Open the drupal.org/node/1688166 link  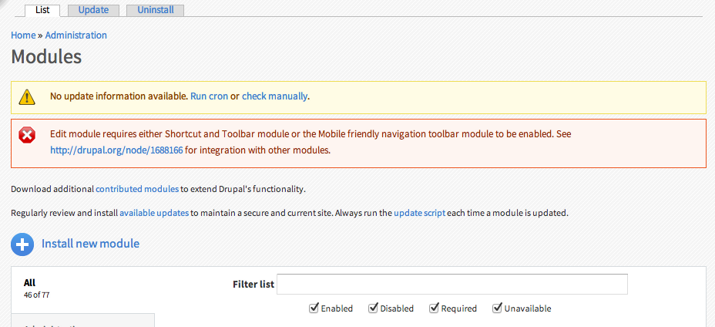pyautogui.click(x=117, y=150)
